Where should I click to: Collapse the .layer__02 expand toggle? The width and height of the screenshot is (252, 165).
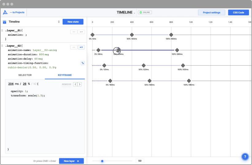[81, 47]
